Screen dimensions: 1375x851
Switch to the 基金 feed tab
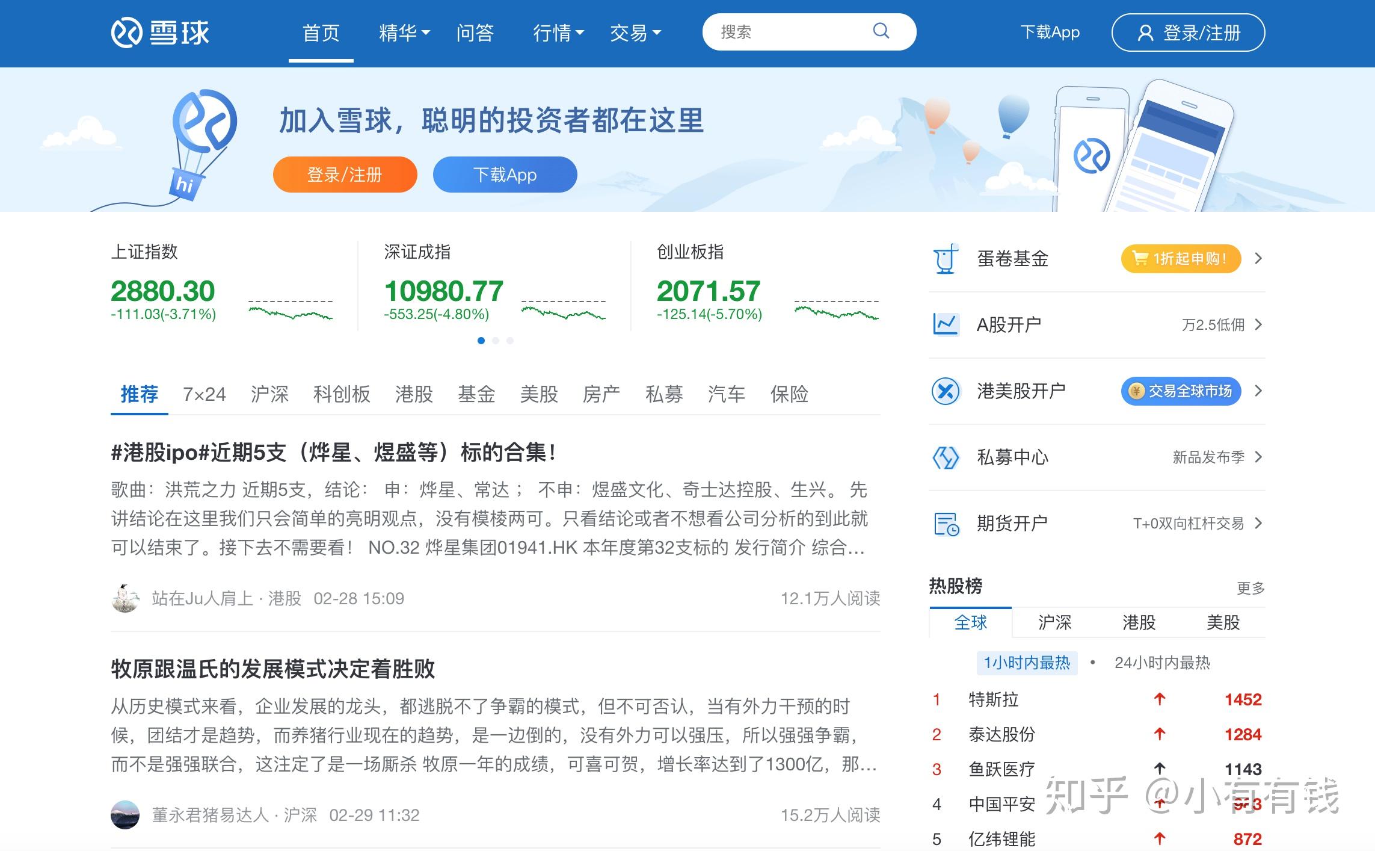(476, 394)
